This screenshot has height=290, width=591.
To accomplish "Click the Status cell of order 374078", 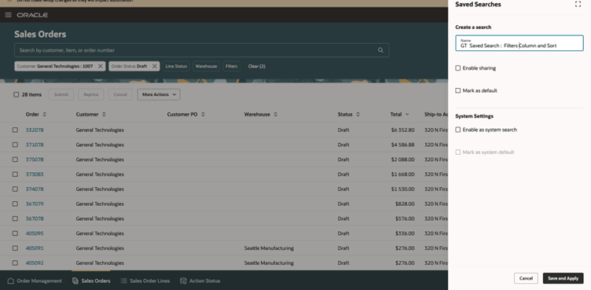I will pos(343,189).
